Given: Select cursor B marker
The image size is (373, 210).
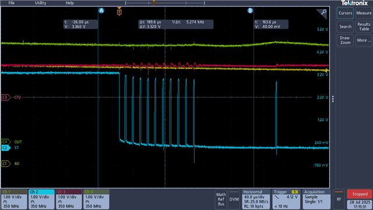Looking at the screenshot, I should coord(250,10).
